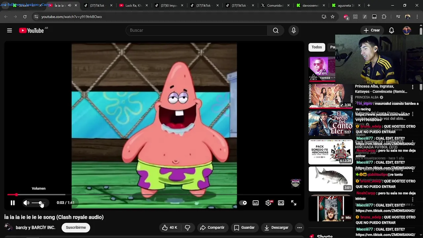
Task: Go to YouTube home via logo
Action: pos(31,30)
